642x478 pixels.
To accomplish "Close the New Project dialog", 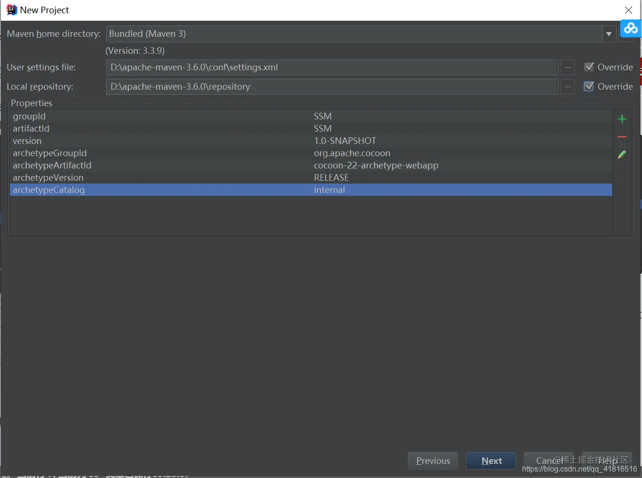I will point(628,10).
